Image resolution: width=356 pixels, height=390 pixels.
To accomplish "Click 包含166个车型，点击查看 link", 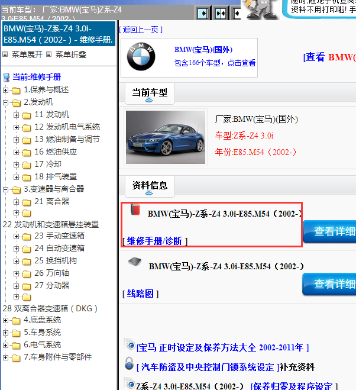I will coord(215,63).
